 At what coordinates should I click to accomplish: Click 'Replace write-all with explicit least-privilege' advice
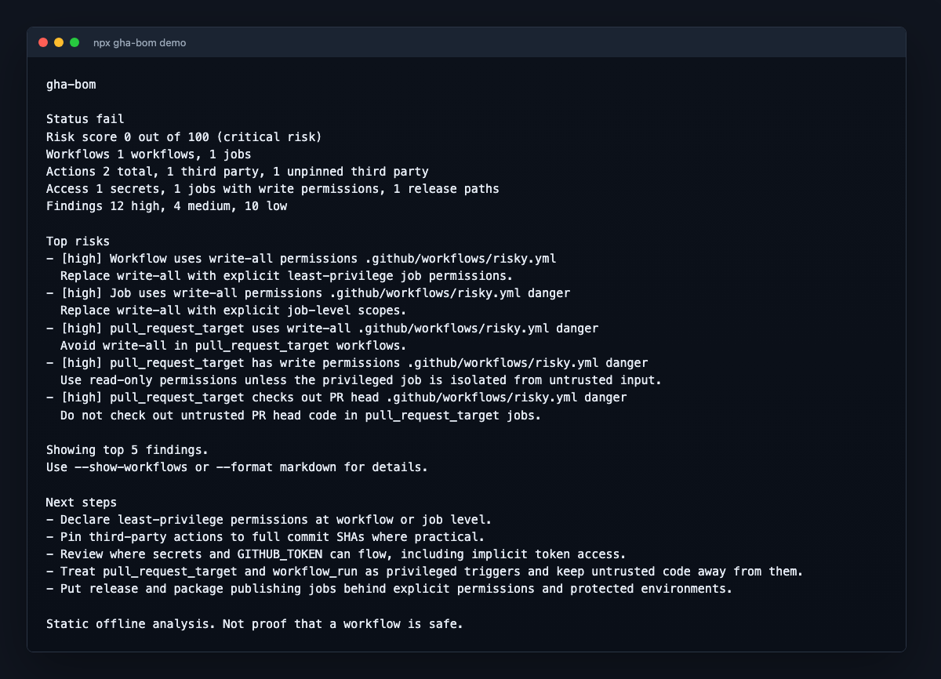tap(286, 275)
